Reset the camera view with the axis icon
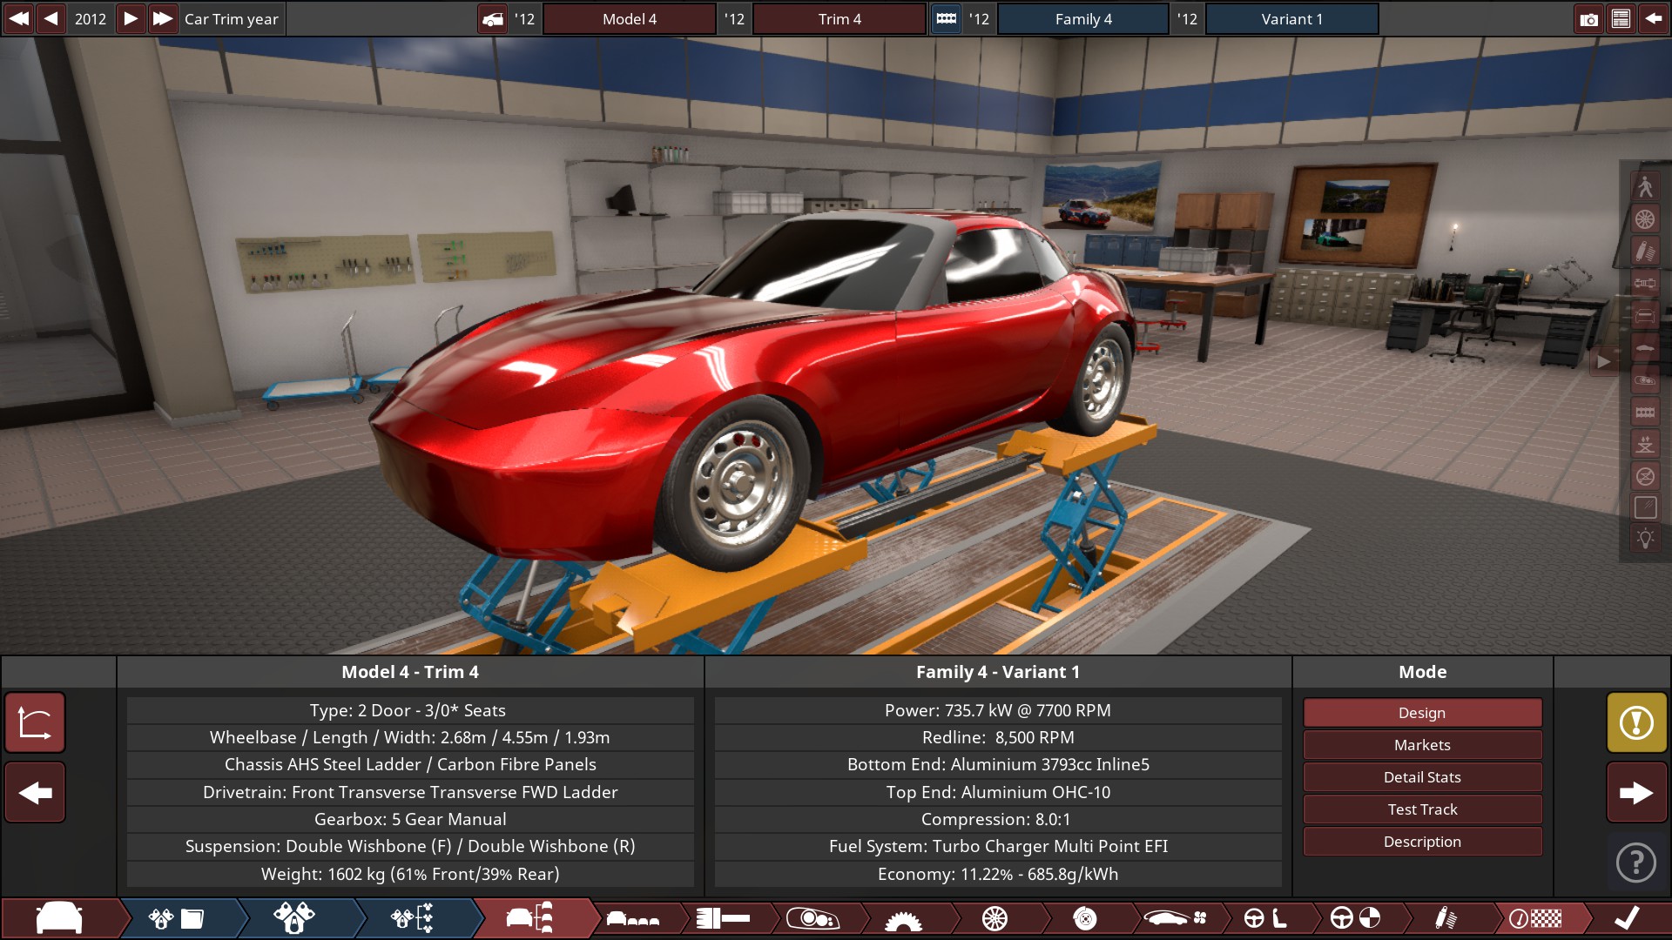1672x940 pixels. [35, 723]
